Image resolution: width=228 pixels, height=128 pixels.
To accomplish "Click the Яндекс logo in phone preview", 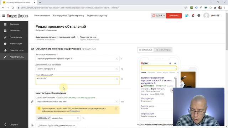I will pyautogui.click(x=145, y=63).
